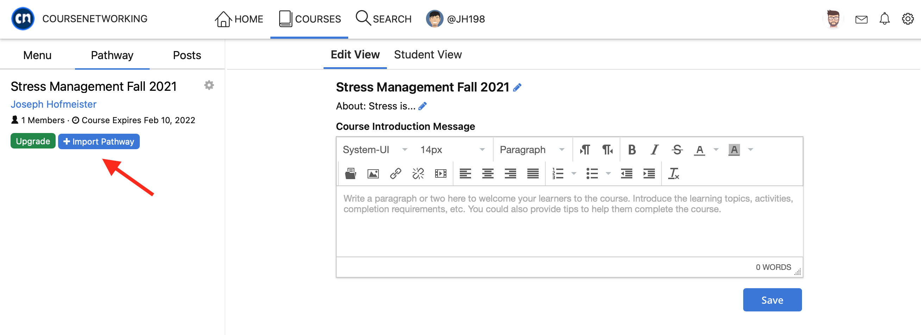Click the CourseNetworking CN logo
This screenshot has height=335, width=921.
click(23, 19)
